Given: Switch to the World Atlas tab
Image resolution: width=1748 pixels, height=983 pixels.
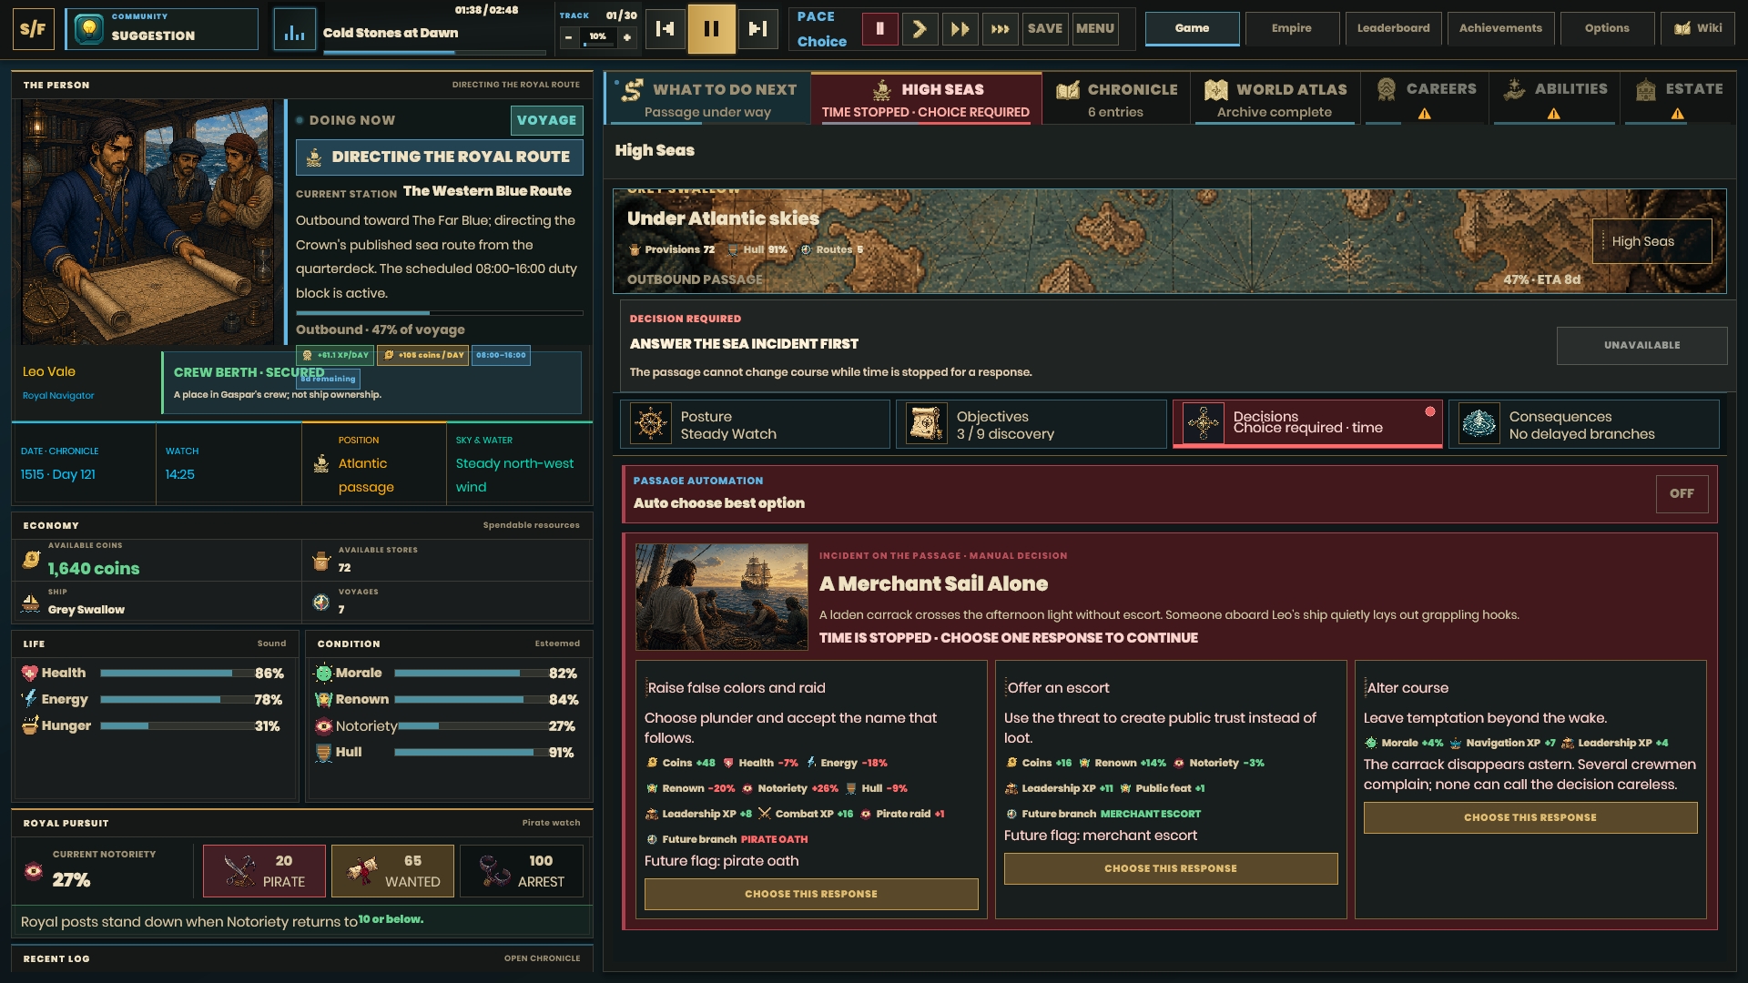Looking at the screenshot, I should click(x=1275, y=99).
